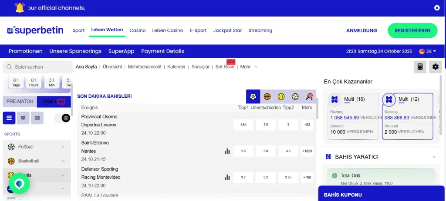The width and height of the screenshot is (446, 201).
Task: Select draw odds 3.9 for Osorno match
Action: click(x=266, y=125)
